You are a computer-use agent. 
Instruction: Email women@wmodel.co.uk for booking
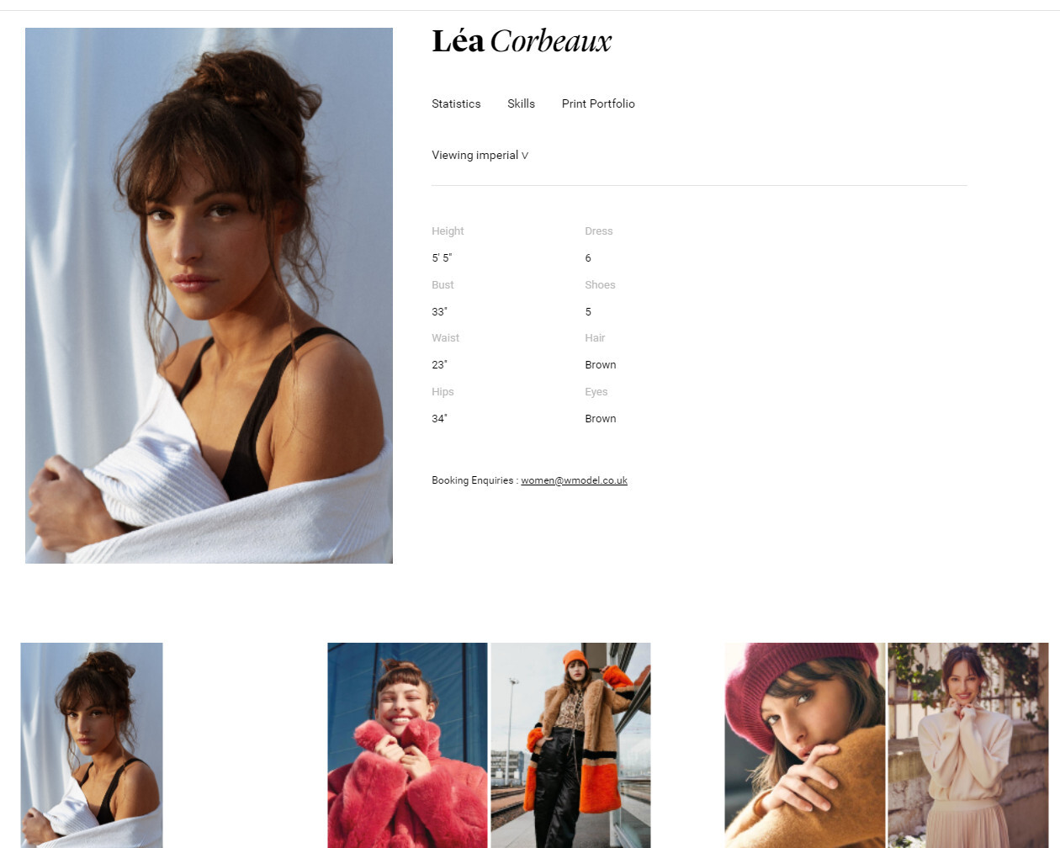[x=574, y=480]
